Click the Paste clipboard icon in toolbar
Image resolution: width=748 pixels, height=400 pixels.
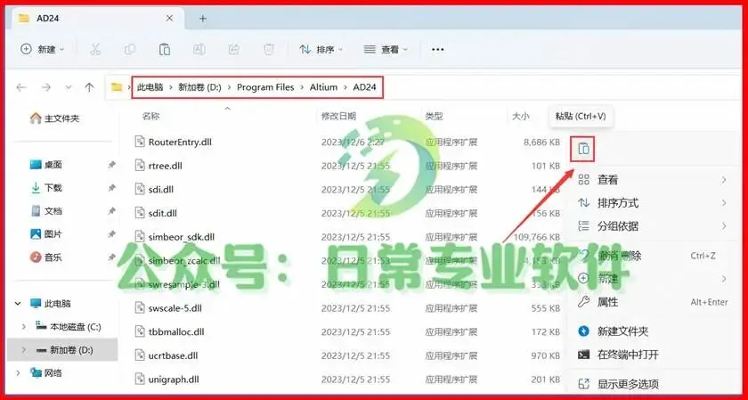pyautogui.click(x=164, y=49)
